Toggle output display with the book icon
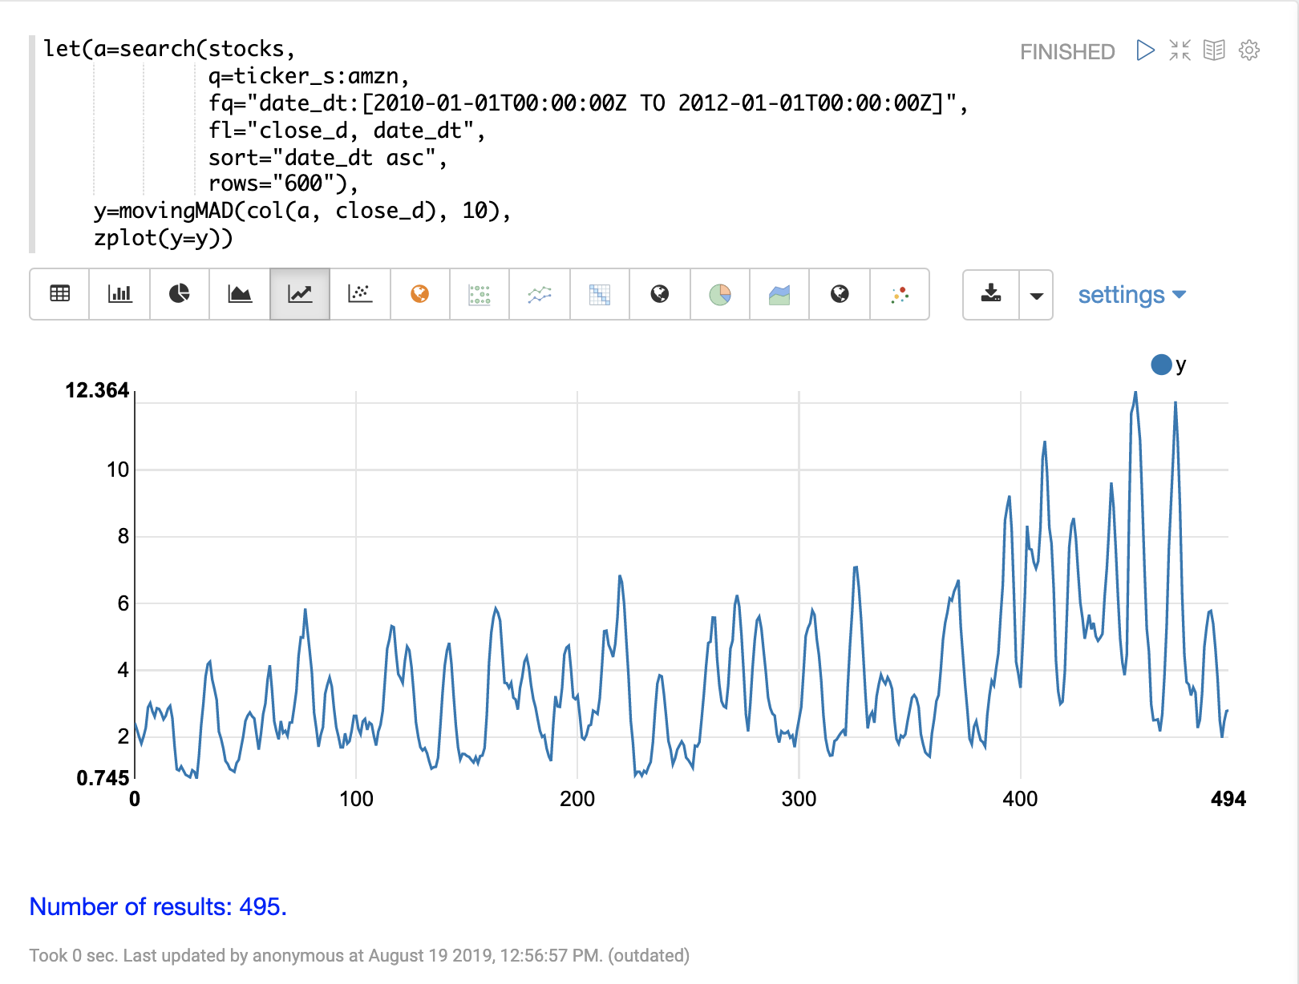Viewport: 1299px width, 984px height. pyautogui.click(x=1214, y=50)
